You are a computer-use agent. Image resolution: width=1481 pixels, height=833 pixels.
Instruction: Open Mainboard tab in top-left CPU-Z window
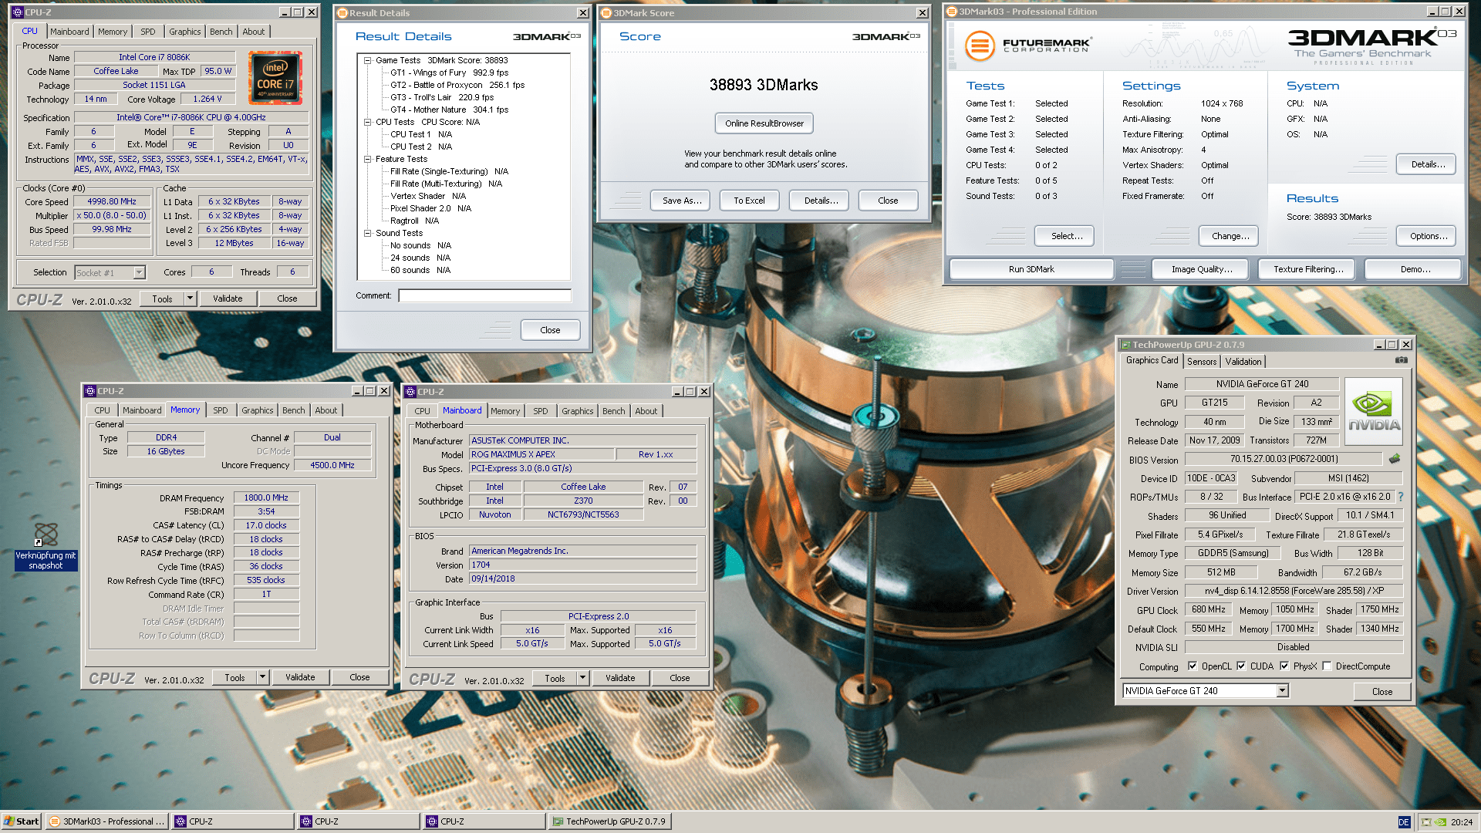tap(69, 32)
